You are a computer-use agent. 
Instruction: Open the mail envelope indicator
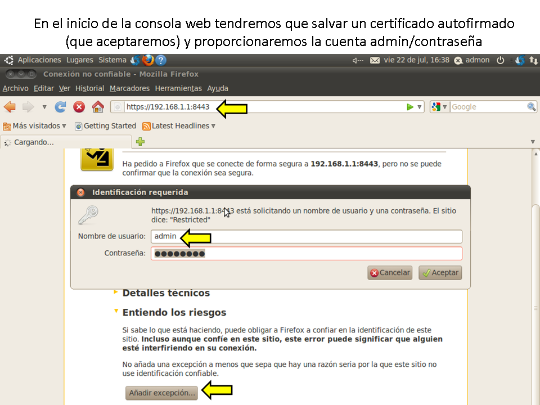375,60
